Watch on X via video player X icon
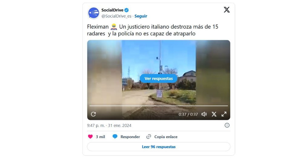The height and width of the screenshot is (159, 303). coord(214,114)
